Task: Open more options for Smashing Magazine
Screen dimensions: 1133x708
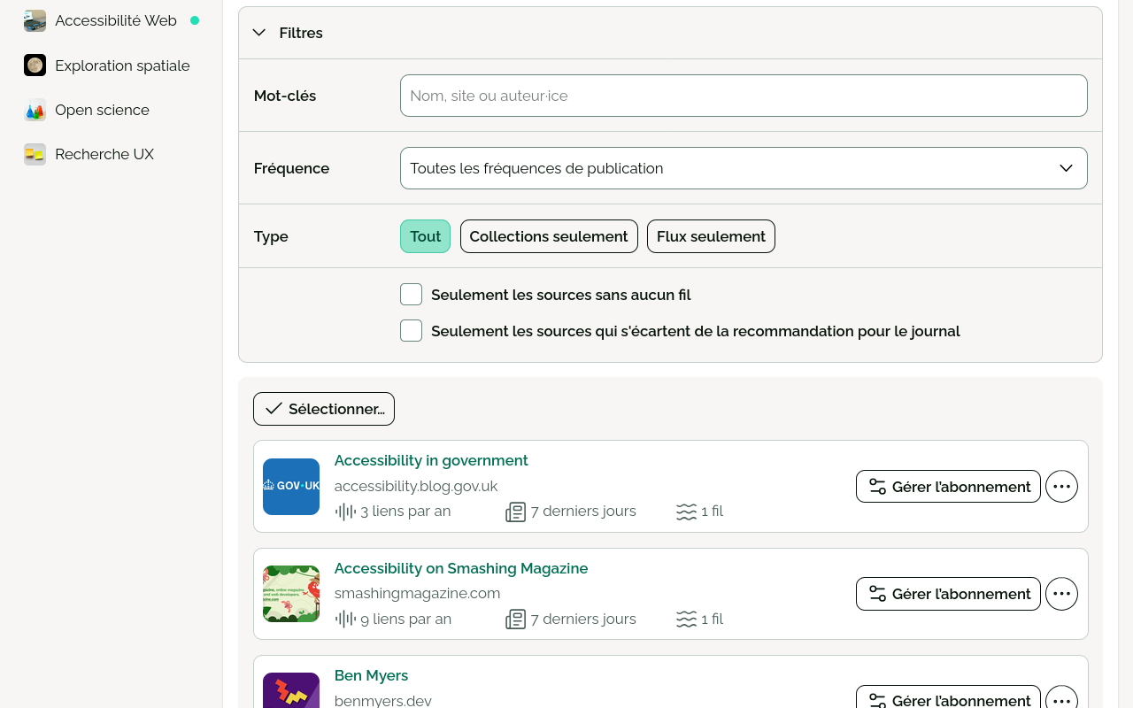Action: tap(1061, 594)
